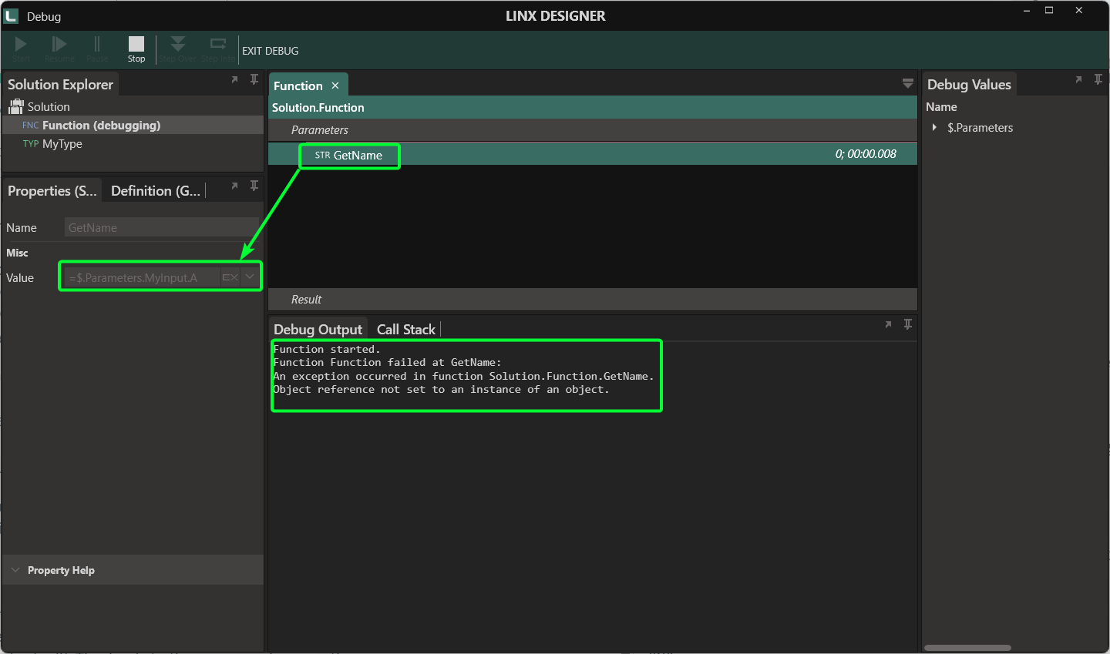Click the Stop debugging icon
The height and width of the screenshot is (654, 1110).
tap(136, 44)
